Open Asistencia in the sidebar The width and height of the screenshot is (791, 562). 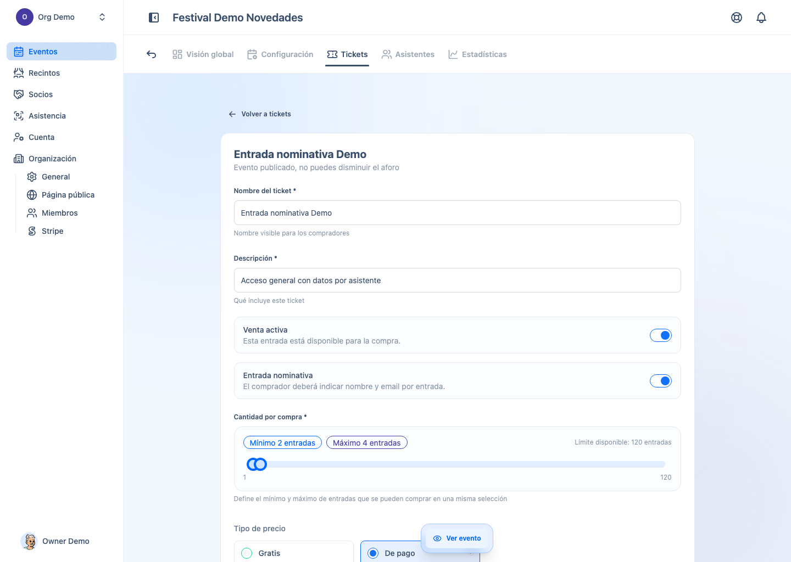click(x=62, y=116)
